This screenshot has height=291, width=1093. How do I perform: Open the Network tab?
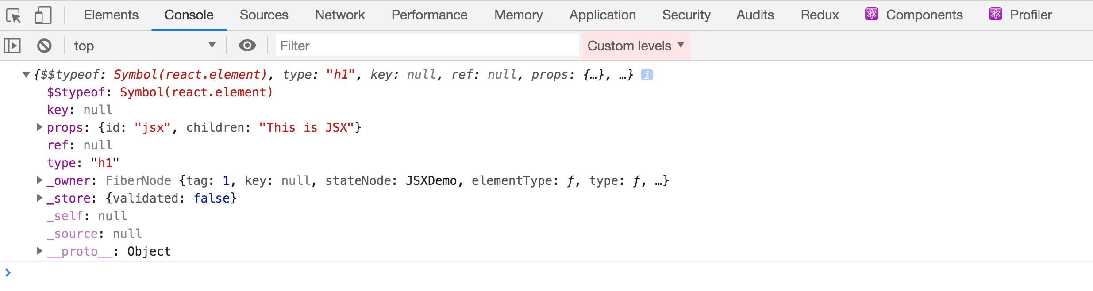coord(340,15)
